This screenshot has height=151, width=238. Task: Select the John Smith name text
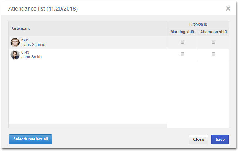coord(31,57)
